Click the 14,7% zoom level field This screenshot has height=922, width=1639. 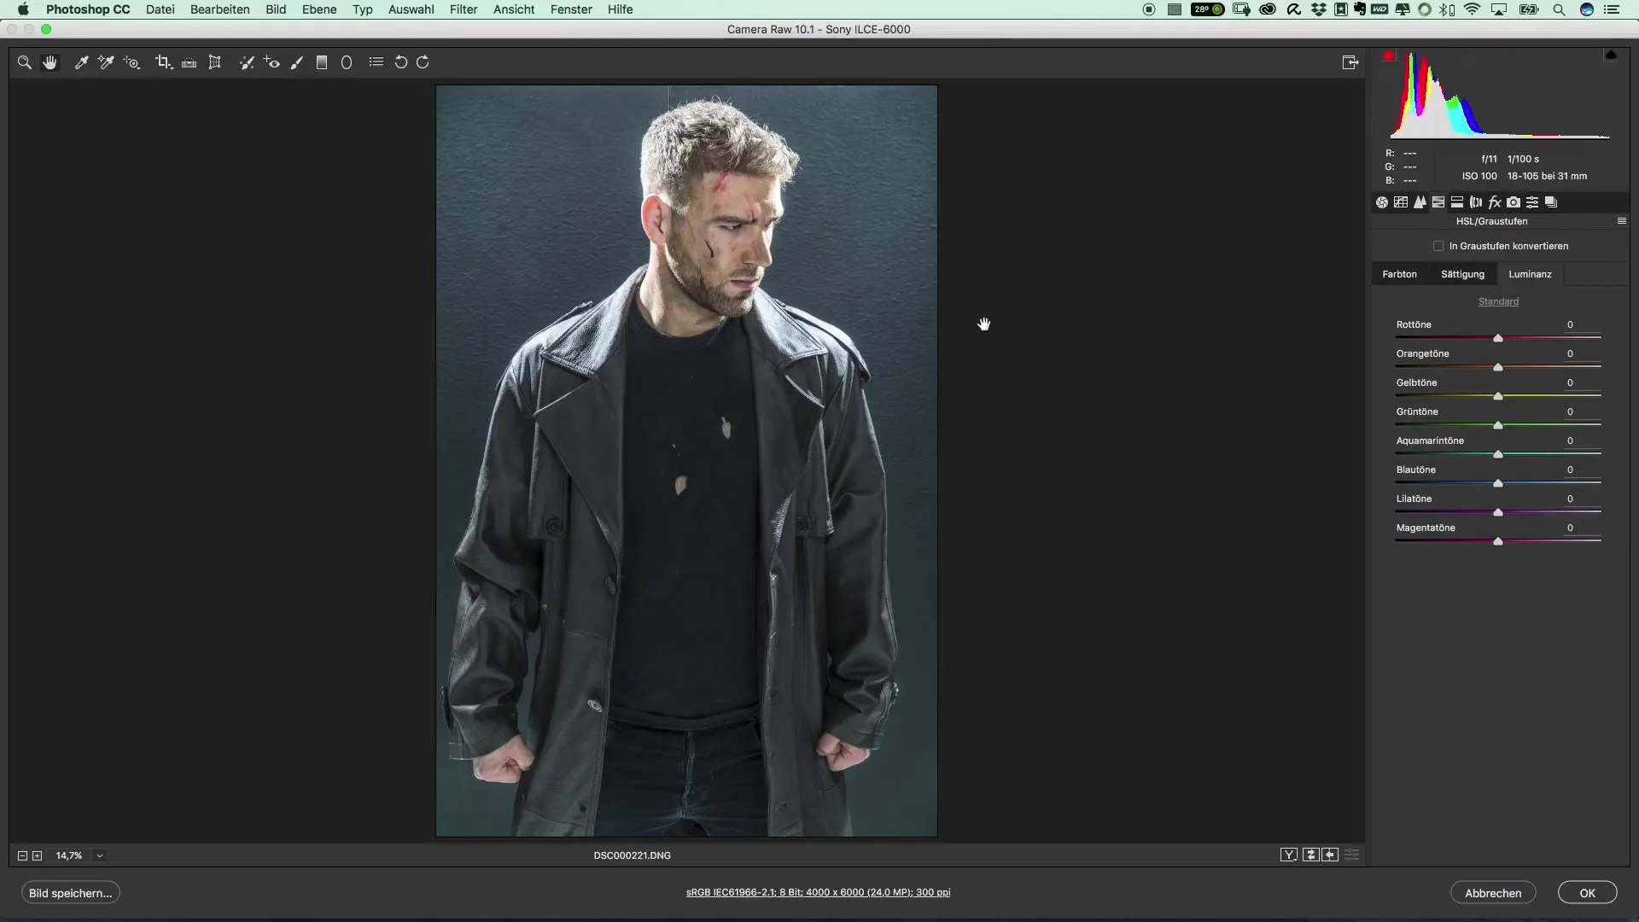pos(69,855)
